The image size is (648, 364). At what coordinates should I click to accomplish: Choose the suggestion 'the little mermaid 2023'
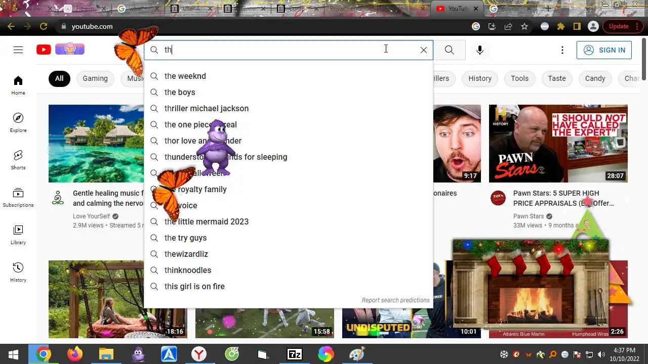click(x=289, y=221)
